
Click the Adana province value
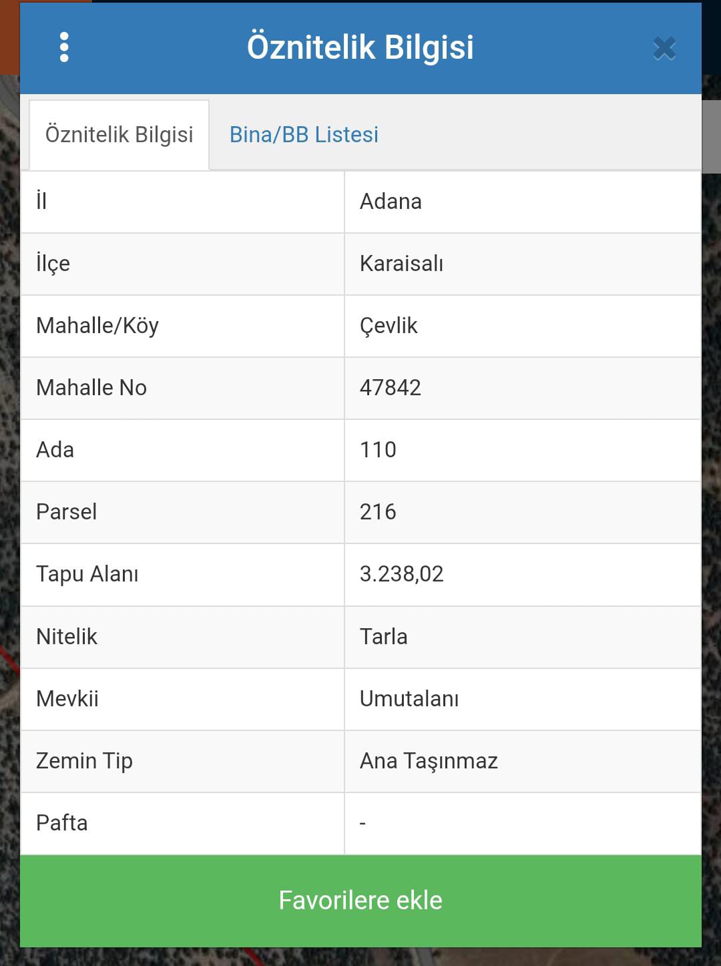point(391,202)
